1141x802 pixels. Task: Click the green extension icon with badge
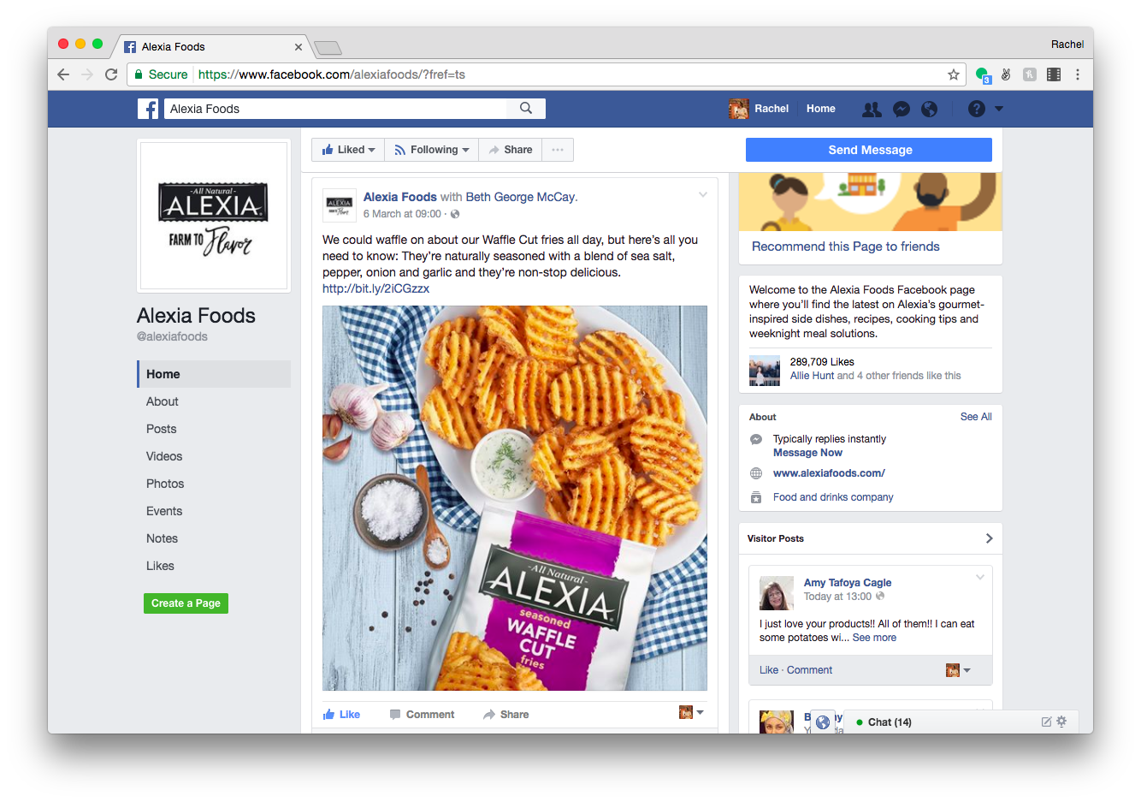(x=983, y=75)
